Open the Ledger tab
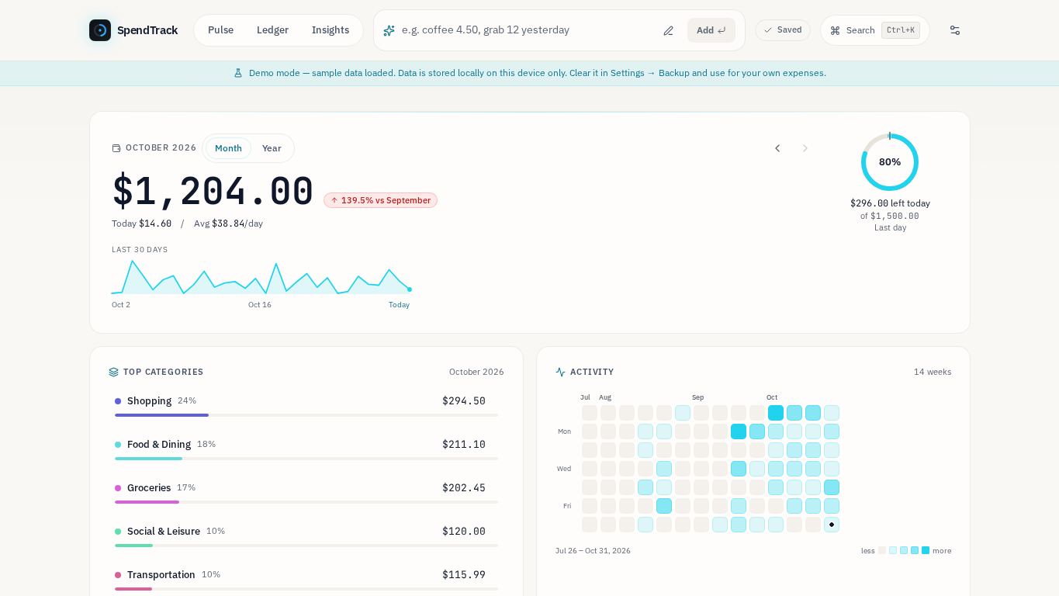This screenshot has height=596, width=1059. click(272, 30)
